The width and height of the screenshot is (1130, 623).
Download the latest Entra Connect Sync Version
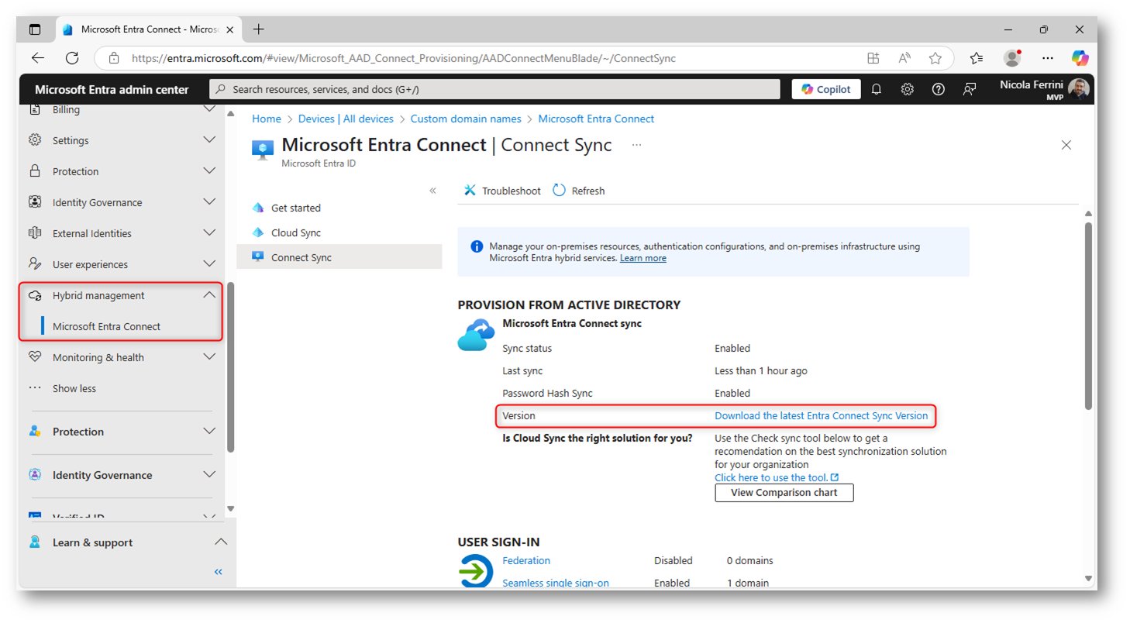[x=821, y=415]
